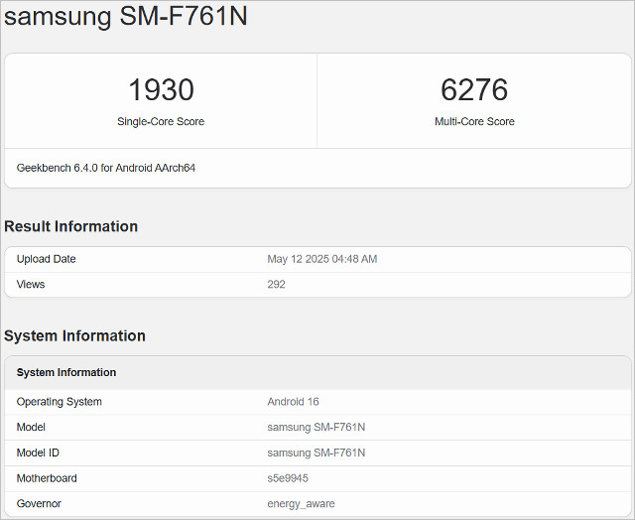Select samsung SM-F761N in the Model row
Screen dimensions: 635x520
[x=317, y=427]
